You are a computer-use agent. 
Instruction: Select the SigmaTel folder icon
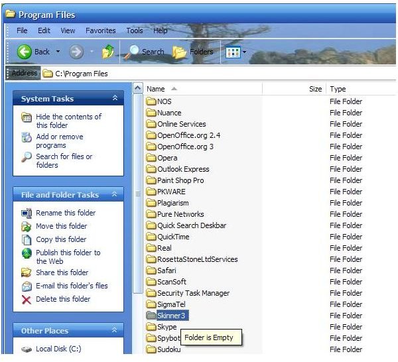click(x=151, y=304)
